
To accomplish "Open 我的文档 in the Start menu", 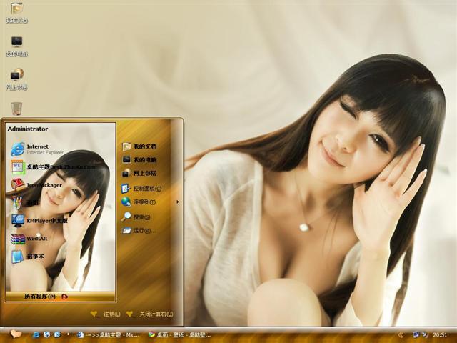I will (x=139, y=146).
